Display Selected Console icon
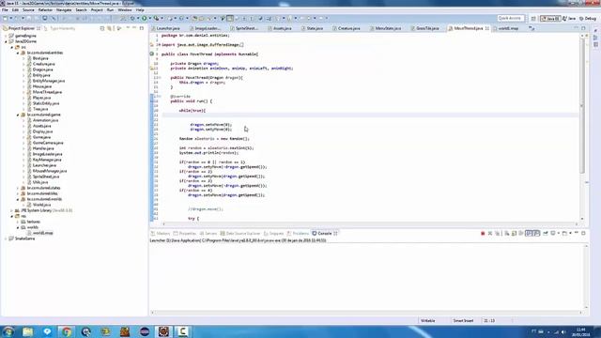The image size is (601, 338). point(553,234)
